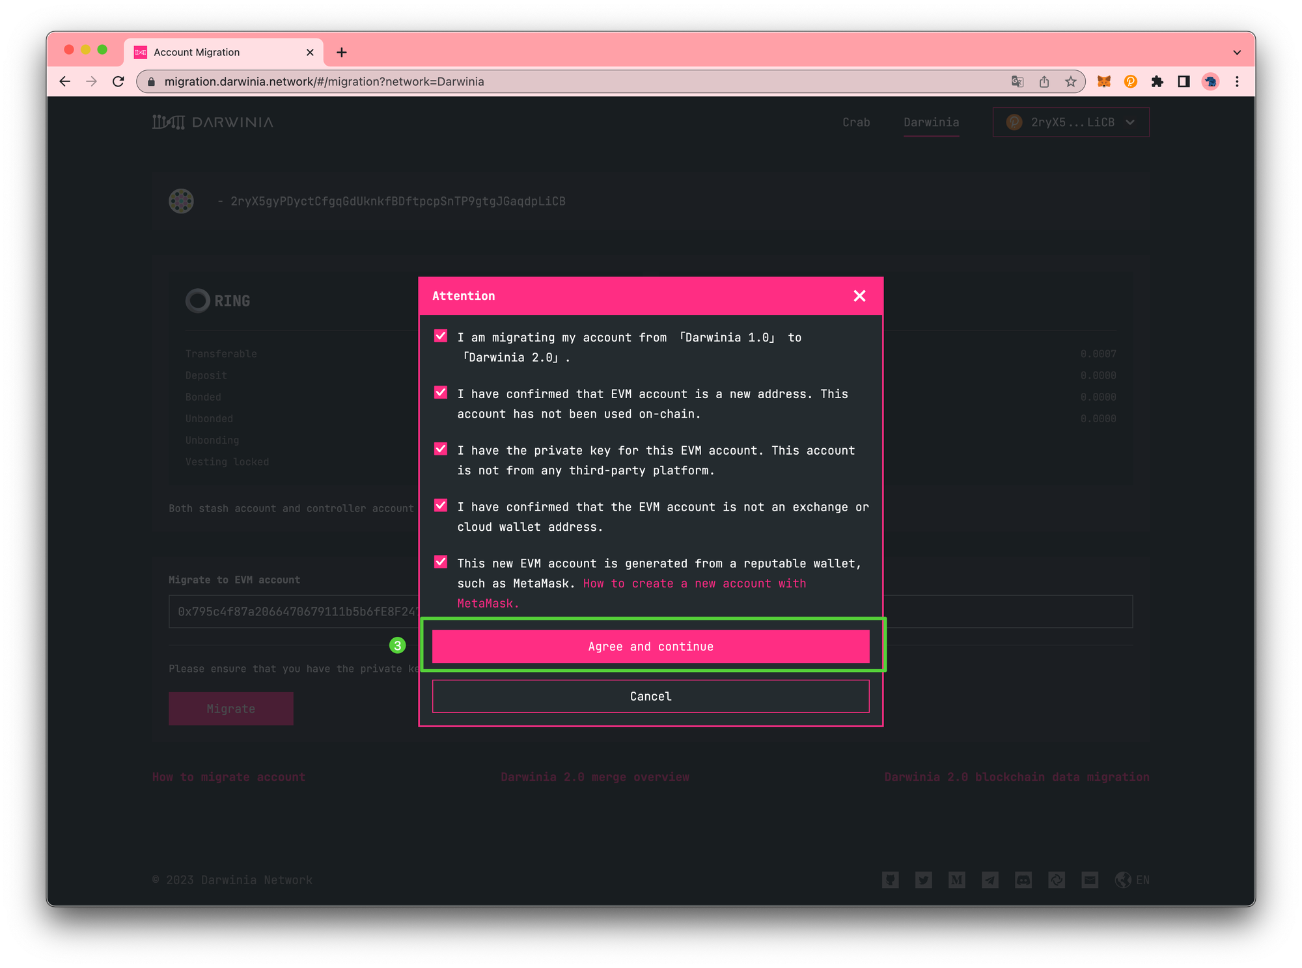Toggle the EVM new address confirmation checkbox
The image size is (1302, 968).
point(441,394)
